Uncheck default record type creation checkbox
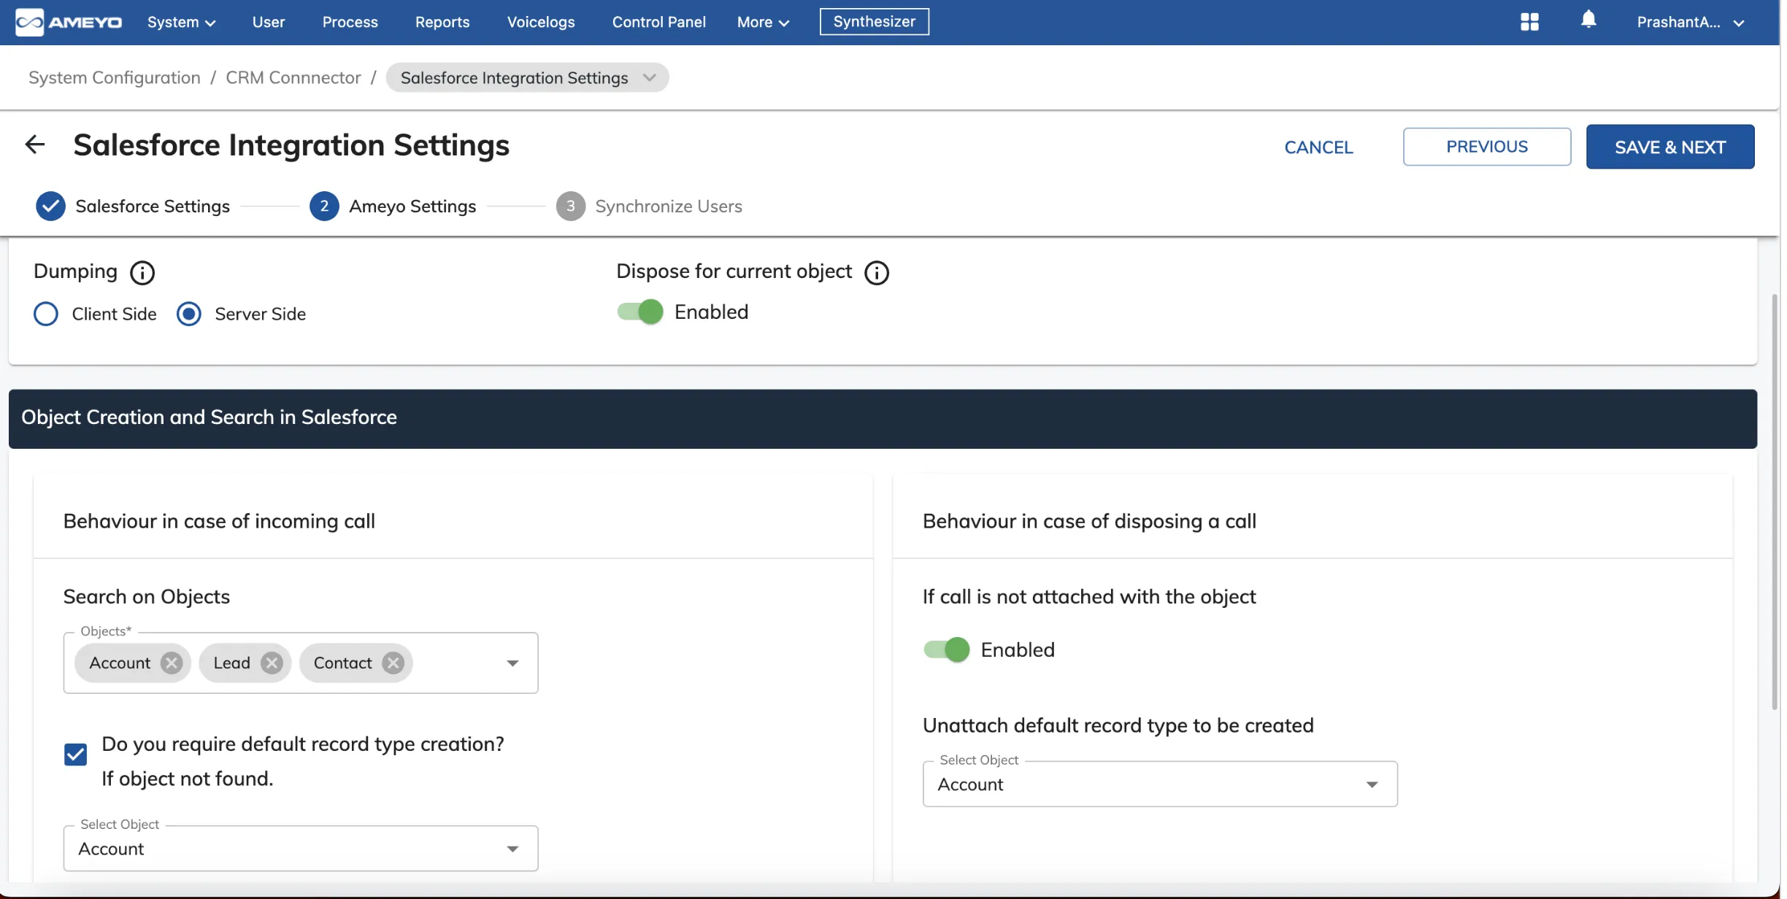This screenshot has width=1787, height=899. coord(76,755)
